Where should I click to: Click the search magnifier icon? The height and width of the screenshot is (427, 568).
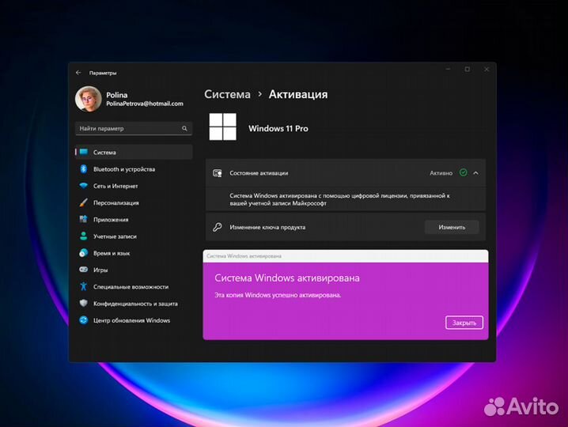184,128
